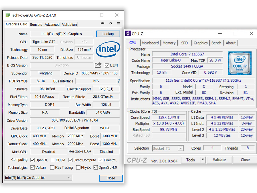Click the Level 3 12 MBytes value
257x193 pixels.
point(222,135)
